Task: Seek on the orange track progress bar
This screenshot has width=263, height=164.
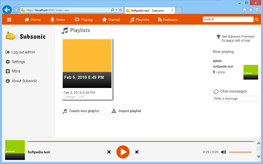Action: pyautogui.click(x=141, y=141)
